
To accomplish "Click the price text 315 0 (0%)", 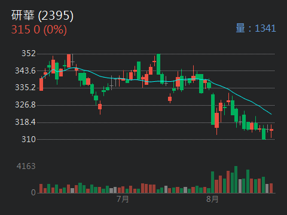I will click(x=39, y=30).
